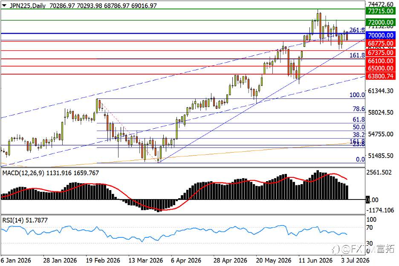
Task: Click the 11 Jun 2026 date label
Action: (x=315, y=260)
